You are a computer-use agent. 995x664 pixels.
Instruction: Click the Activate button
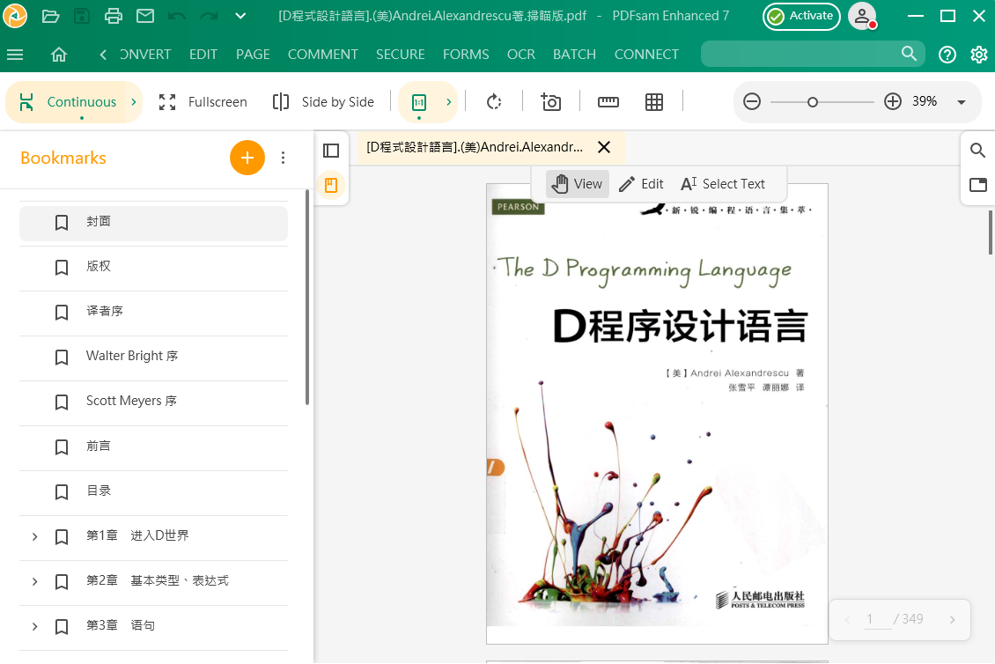pyautogui.click(x=801, y=17)
